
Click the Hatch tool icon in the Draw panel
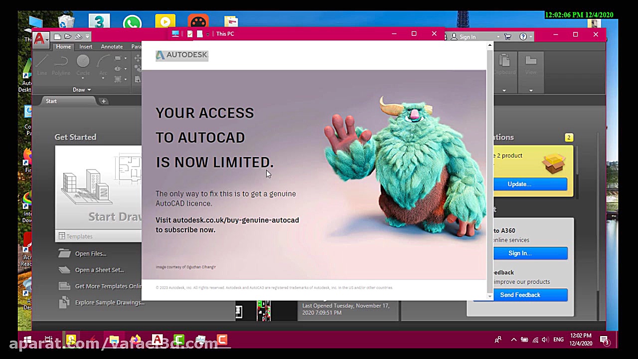pos(118,79)
